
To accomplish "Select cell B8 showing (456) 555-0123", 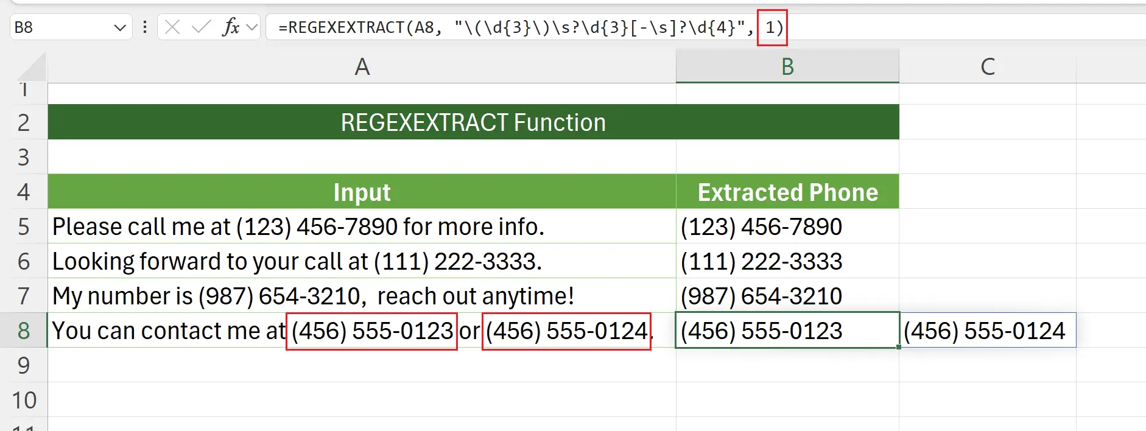I will coord(787,331).
